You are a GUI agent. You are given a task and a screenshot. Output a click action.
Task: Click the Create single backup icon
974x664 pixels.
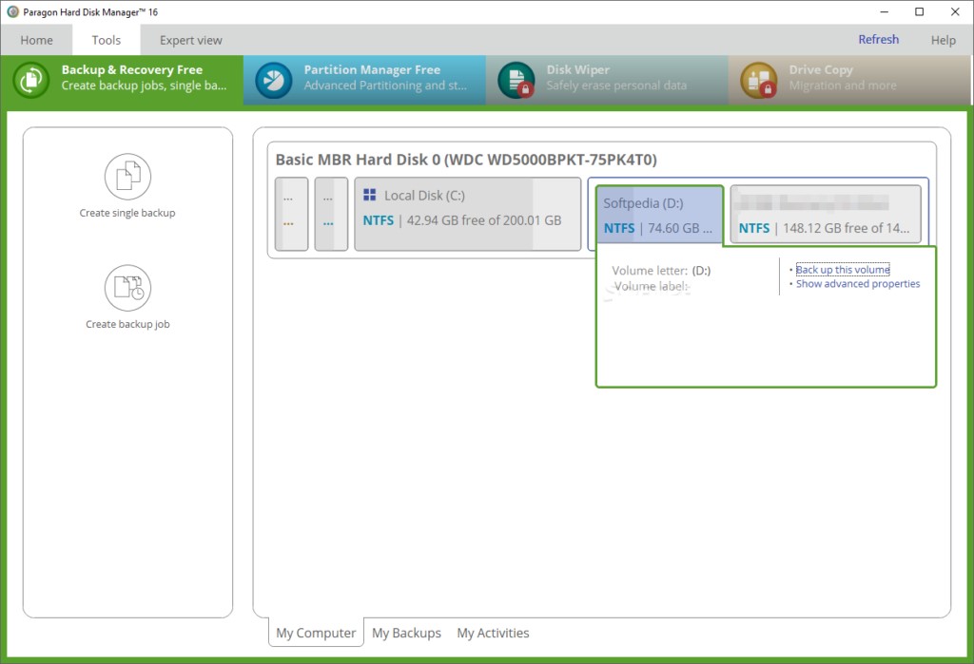127,177
